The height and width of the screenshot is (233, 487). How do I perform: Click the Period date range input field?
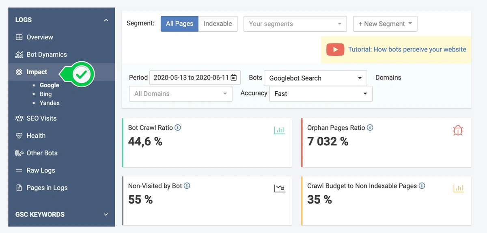(x=191, y=78)
